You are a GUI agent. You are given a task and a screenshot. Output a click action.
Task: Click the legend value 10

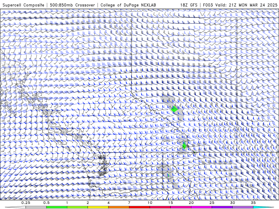point(150,203)
